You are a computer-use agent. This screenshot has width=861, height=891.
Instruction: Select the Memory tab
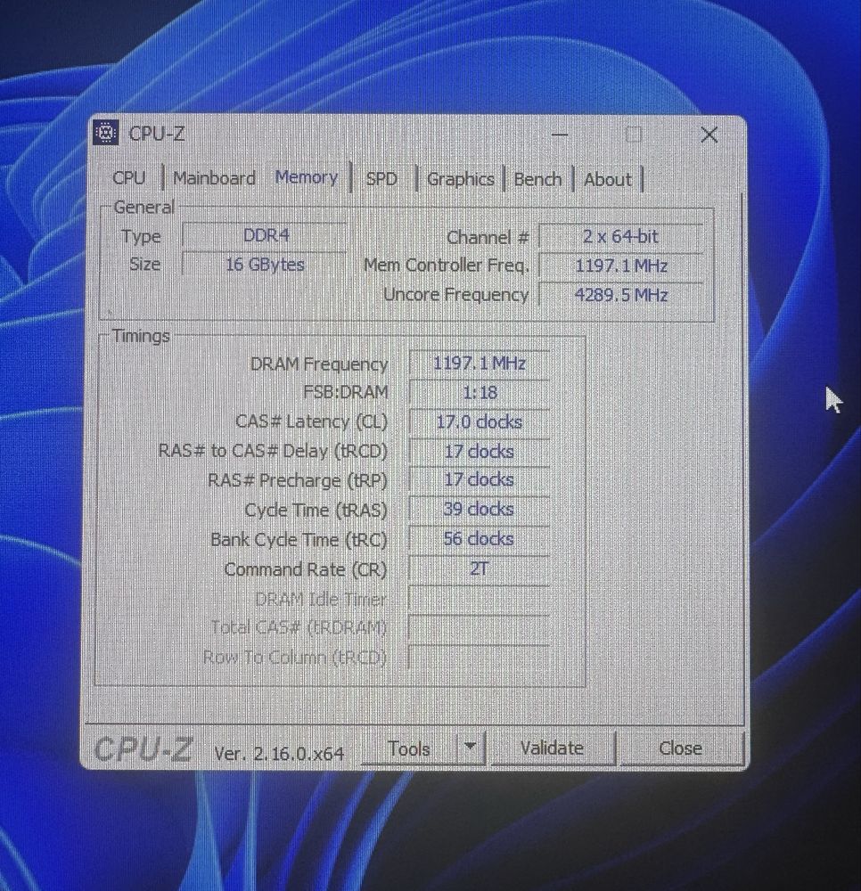coord(307,177)
